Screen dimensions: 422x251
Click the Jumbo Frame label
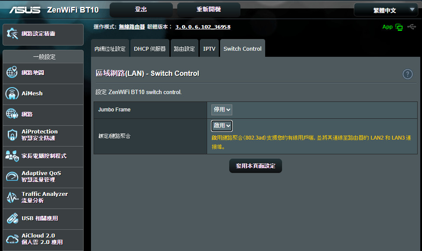[114, 110]
